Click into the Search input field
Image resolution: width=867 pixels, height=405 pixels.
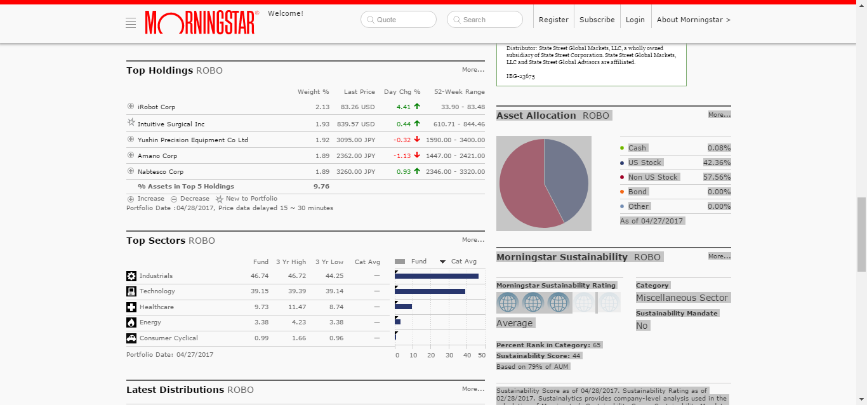click(x=485, y=20)
